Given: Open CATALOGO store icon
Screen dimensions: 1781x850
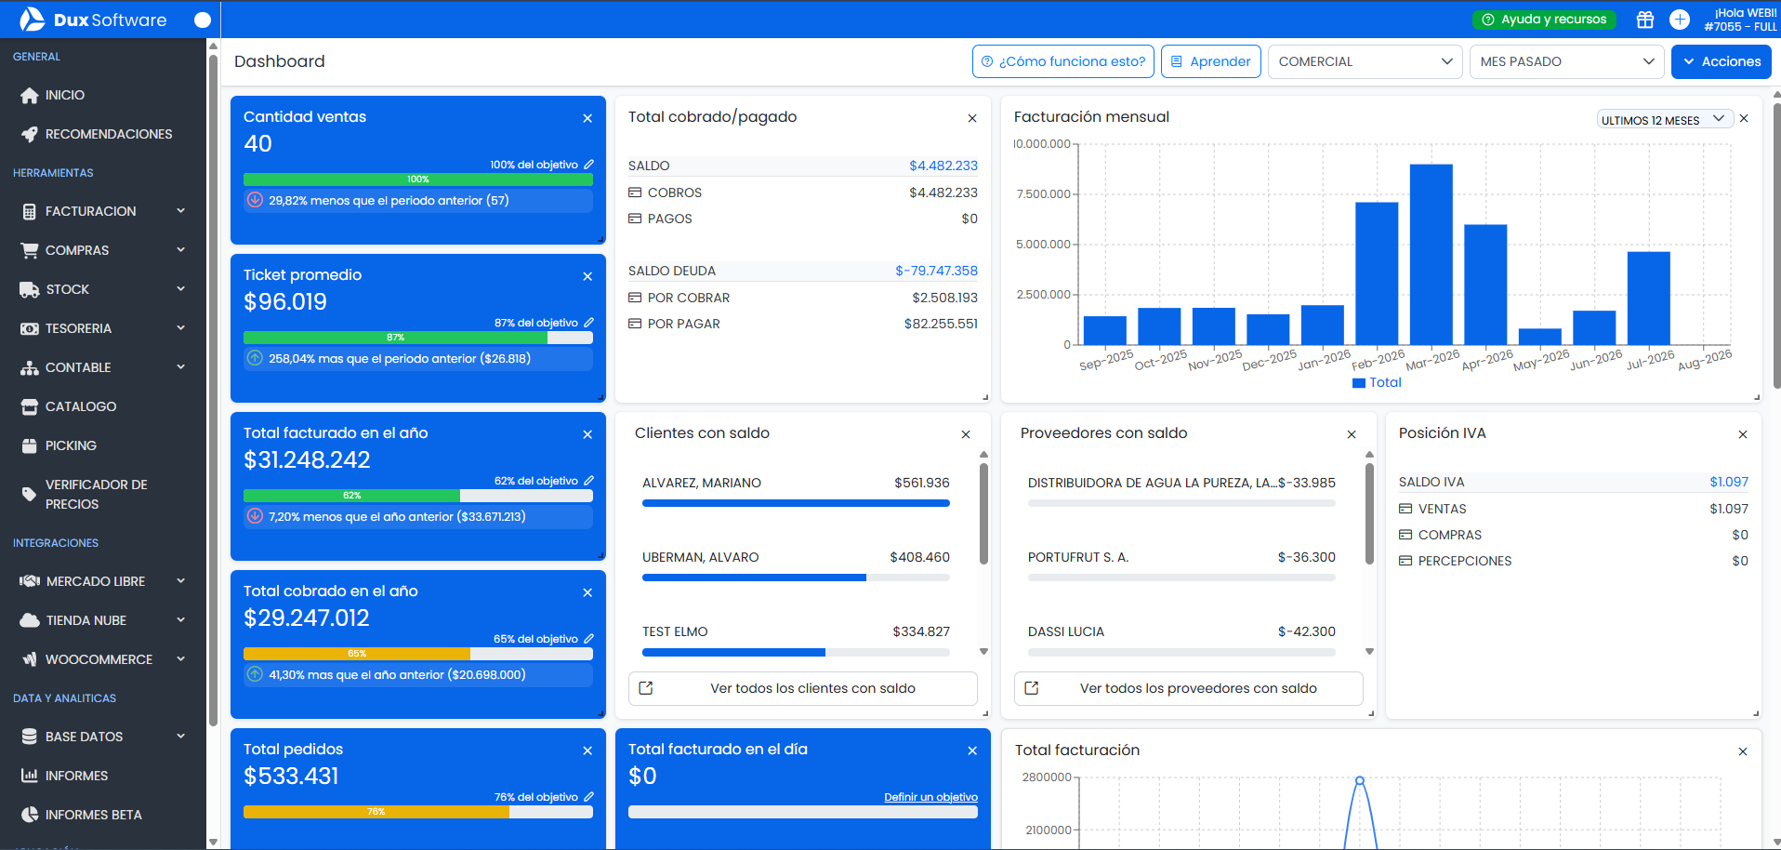Looking at the screenshot, I should click(x=30, y=406).
